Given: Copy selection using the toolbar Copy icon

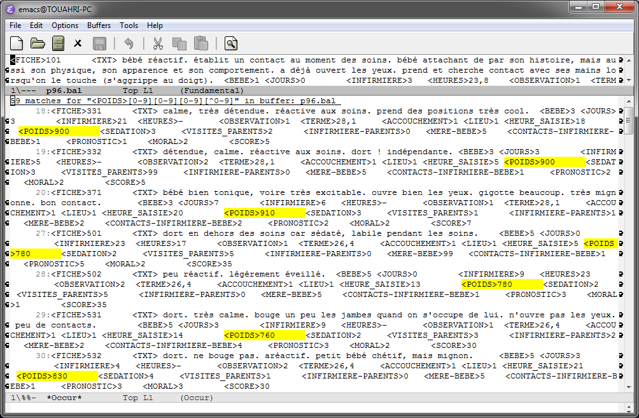Looking at the screenshot, I should click(x=179, y=43).
